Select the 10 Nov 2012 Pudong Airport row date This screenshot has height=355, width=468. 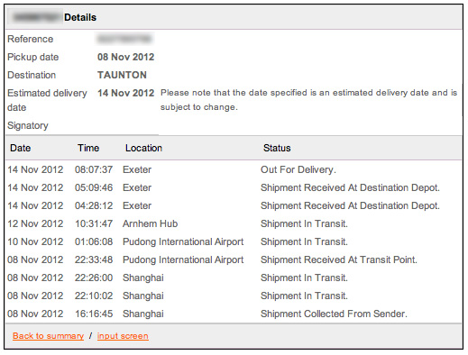(35, 241)
